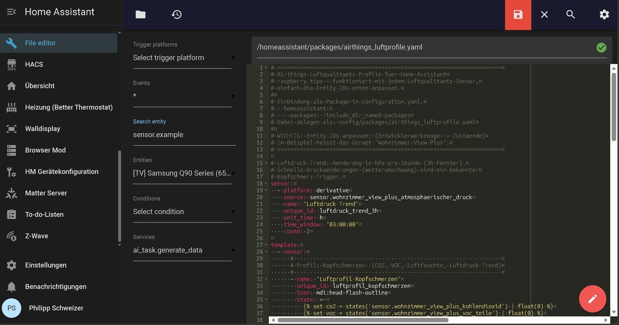619x325 pixels.
Task: Click the Heizung radiator icon
Action: click(12, 108)
